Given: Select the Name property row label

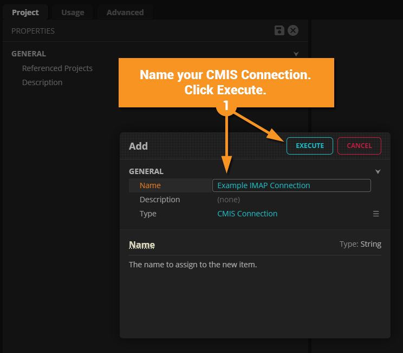Looking at the screenshot, I should (150, 185).
